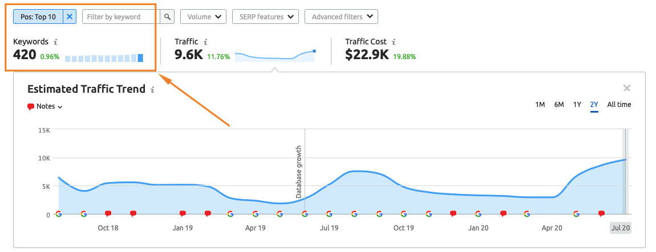Open the Advanced filters dropdown
This screenshot has height=252, width=656.
coord(341,16)
